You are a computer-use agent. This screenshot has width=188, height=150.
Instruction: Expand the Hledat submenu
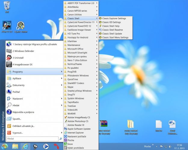pos(35,105)
